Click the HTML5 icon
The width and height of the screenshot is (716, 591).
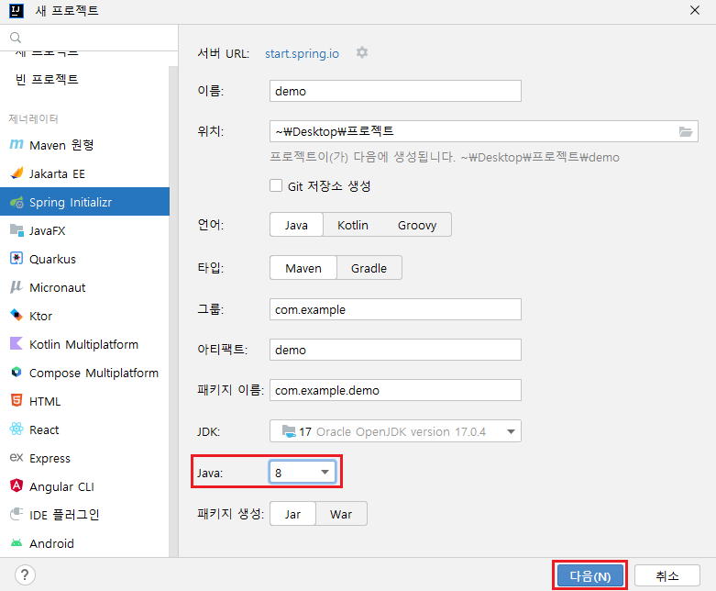click(x=17, y=400)
